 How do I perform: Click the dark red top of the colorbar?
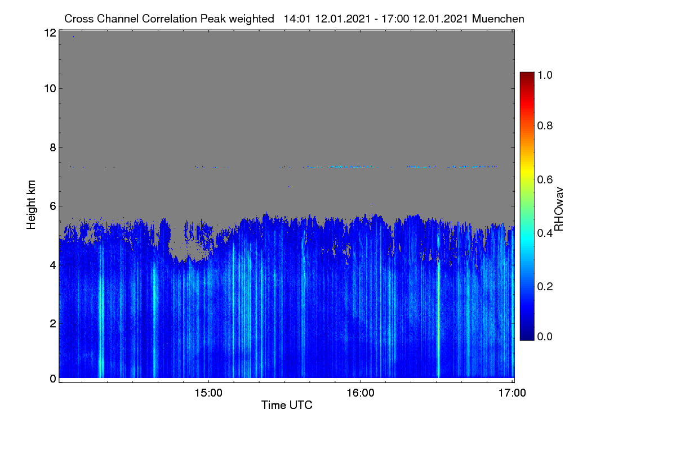click(x=527, y=76)
